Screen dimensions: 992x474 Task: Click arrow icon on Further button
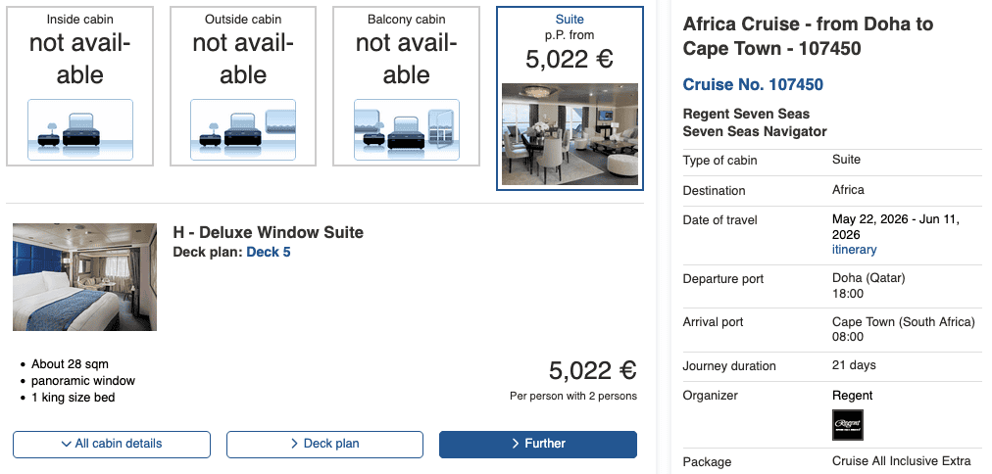(x=516, y=444)
